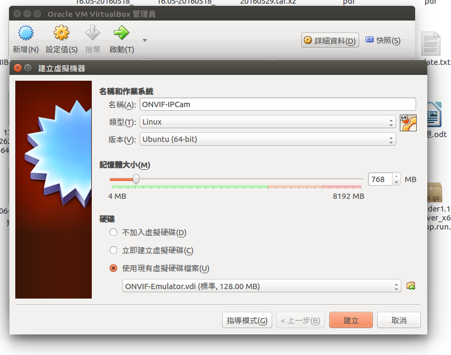Select 'Create a virtual hard disk now' (立即建立虛擬硬碟)
Image resolution: width=451 pixels, height=355 pixels.
click(x=113, y=250)
